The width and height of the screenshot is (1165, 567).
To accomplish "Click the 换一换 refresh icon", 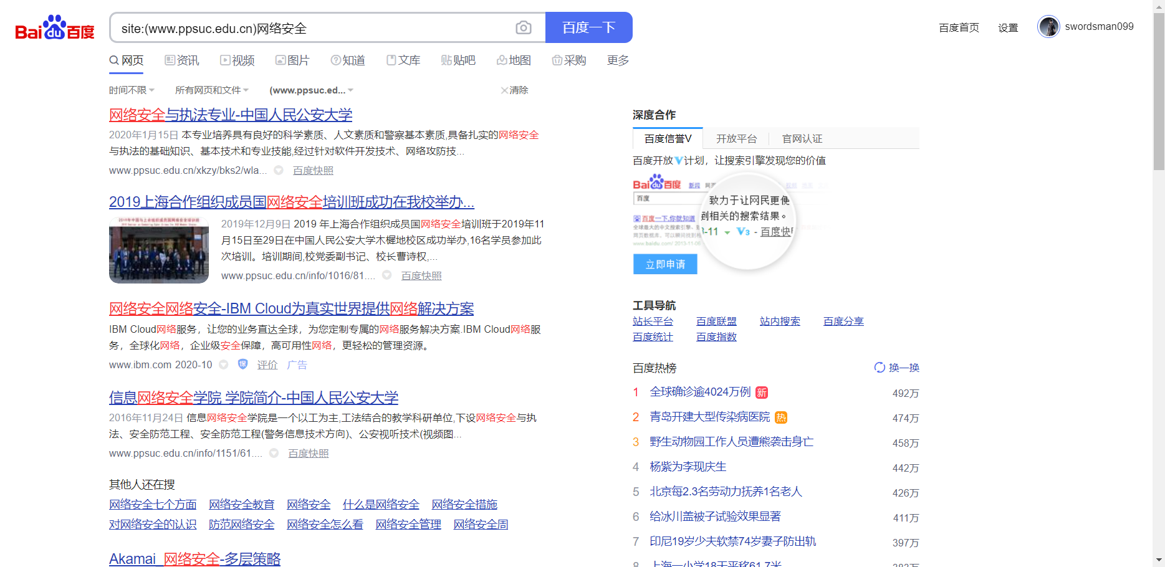I will (880, 368).
